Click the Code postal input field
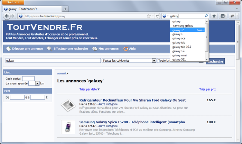Image resolution: width=242 pixels, height=144 pixels. click(x=28, y=79)
